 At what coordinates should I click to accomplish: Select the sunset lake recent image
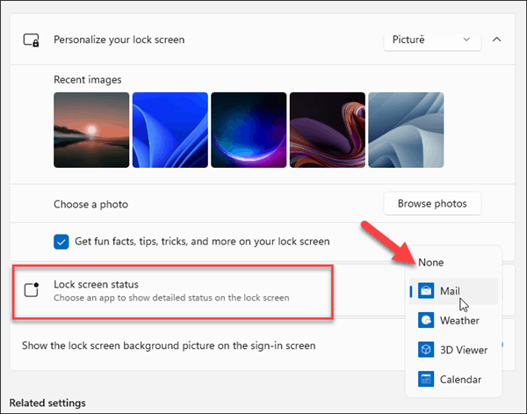pos(90,130)
